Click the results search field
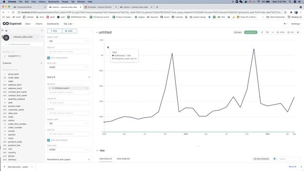This screenshot has width=304, height=171. click(x=289, y=159)
